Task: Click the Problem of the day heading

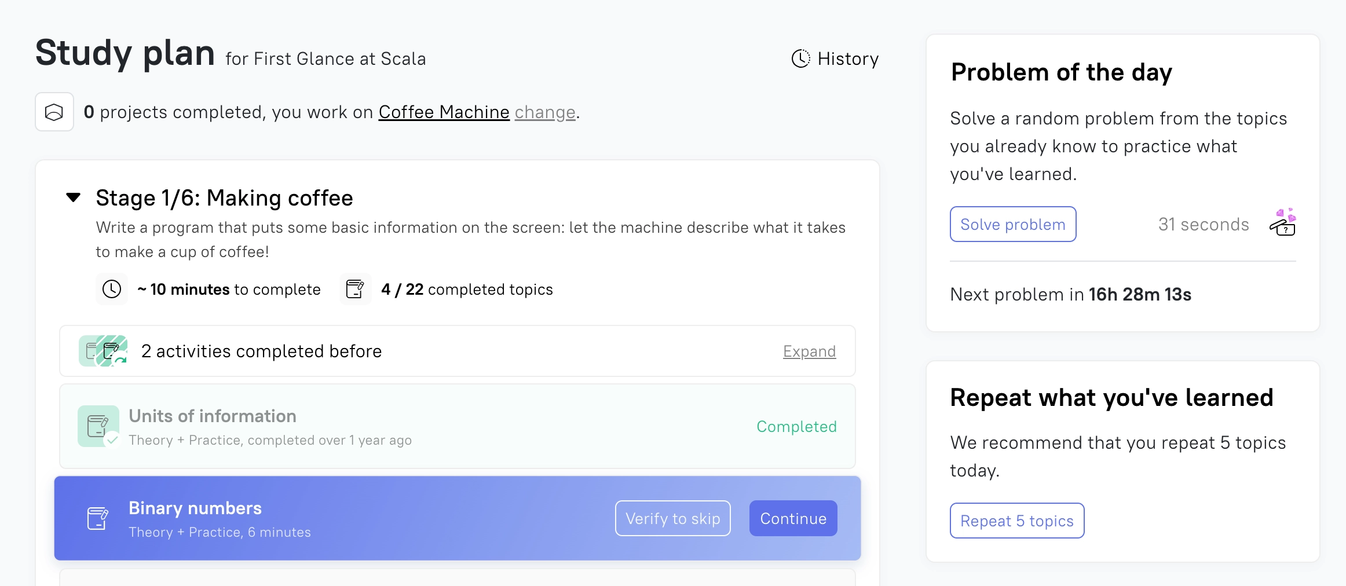Action: [x=1062, y=72]
